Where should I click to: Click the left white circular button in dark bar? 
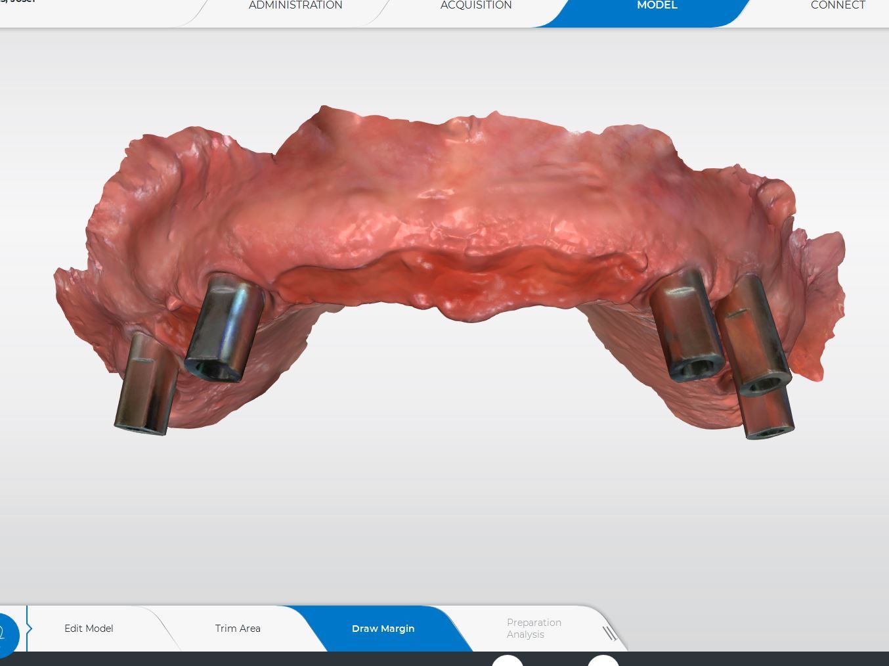pos(508,661)
